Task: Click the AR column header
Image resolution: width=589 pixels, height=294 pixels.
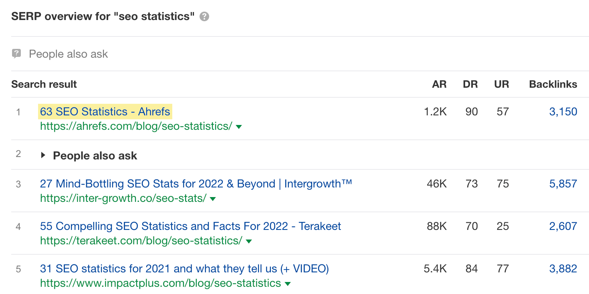Action: click(440, 84)
